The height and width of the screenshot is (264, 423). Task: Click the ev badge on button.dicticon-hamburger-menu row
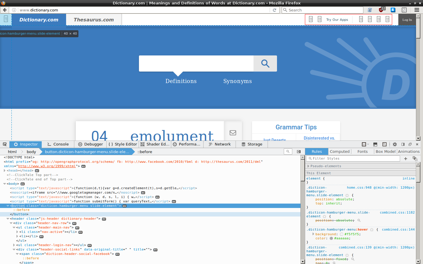(x=125, y=206)
